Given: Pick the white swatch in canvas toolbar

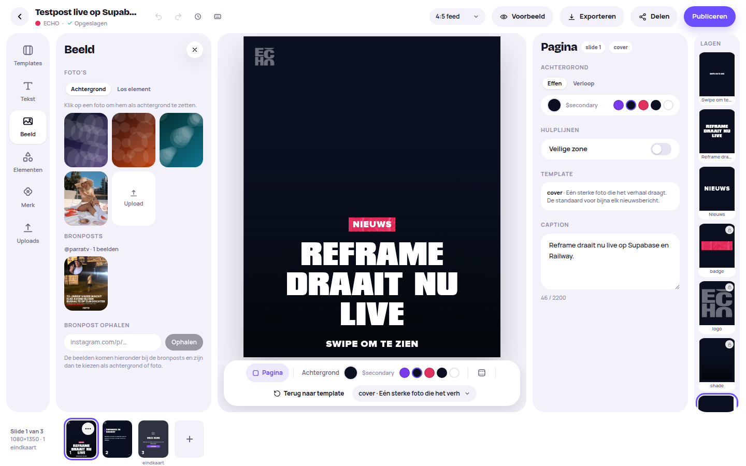Looking at the screenshot, I should tap(454, 373).
